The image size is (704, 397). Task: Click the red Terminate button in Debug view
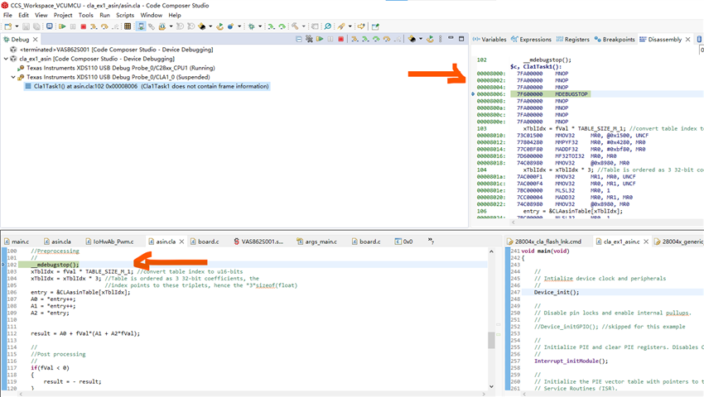tap(340, 39)
